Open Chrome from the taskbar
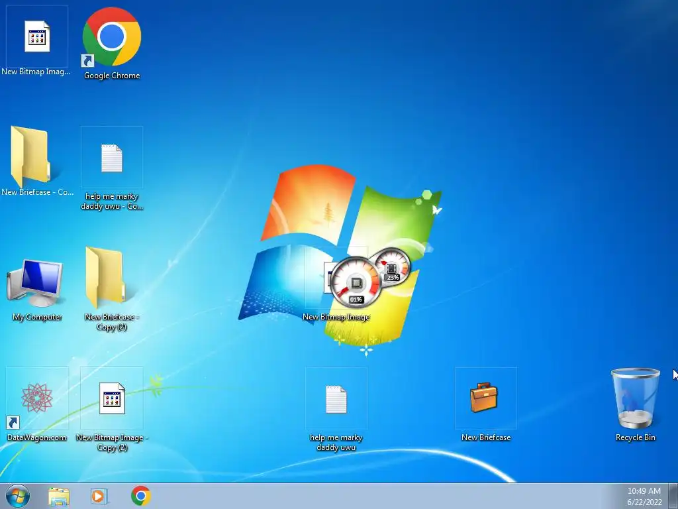This screenshot has height=509, width=678. point(141,496)
